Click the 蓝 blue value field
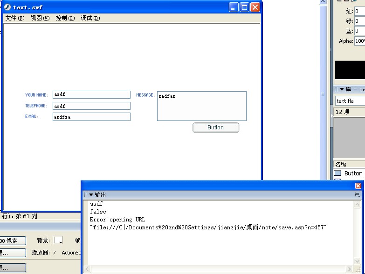Viewport: 365px width, 274px height. (360, 31)
